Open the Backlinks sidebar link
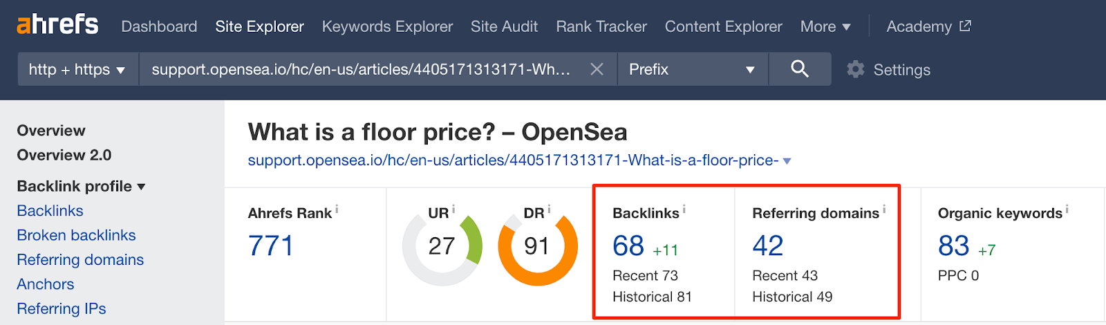Screen dimensions: 1106x325 tap(50, 211)
